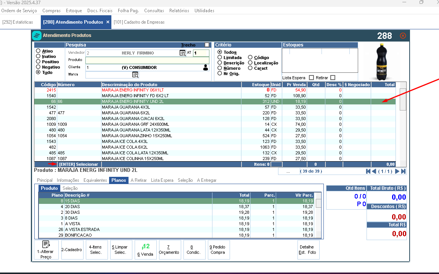This screenshot has height=274, width=439.
Task: Click the 4-Itens Selec. button
Action: (96, 250)
